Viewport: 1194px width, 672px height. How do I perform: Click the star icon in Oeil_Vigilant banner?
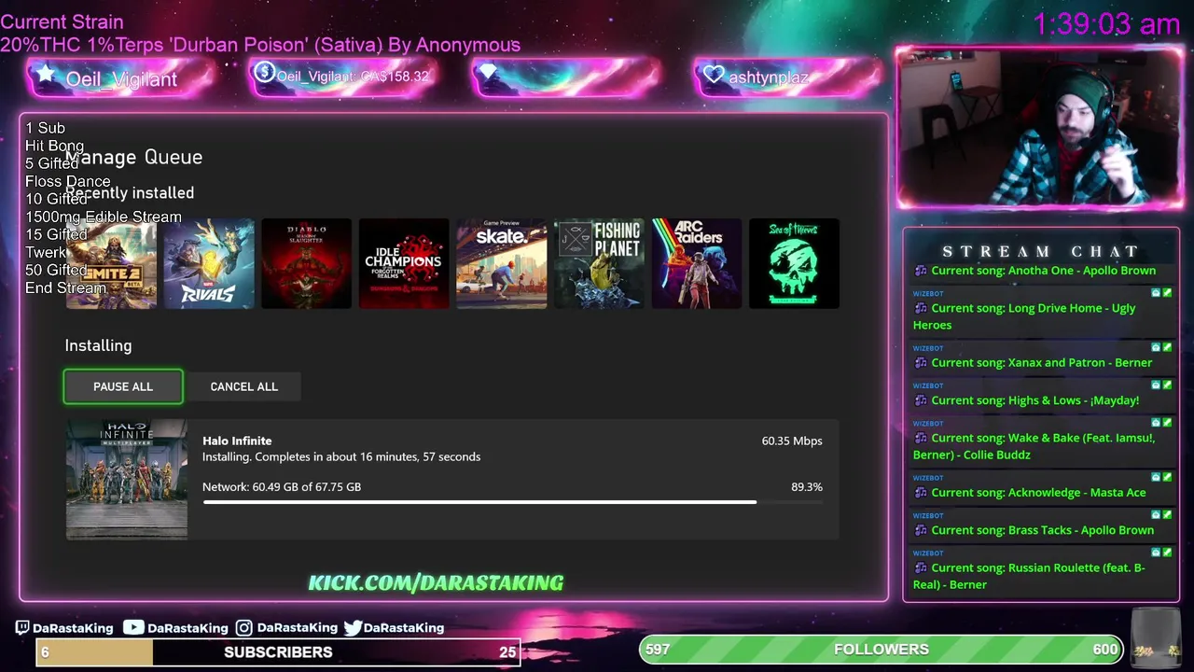pyautogui.click(x=44, y=74)
